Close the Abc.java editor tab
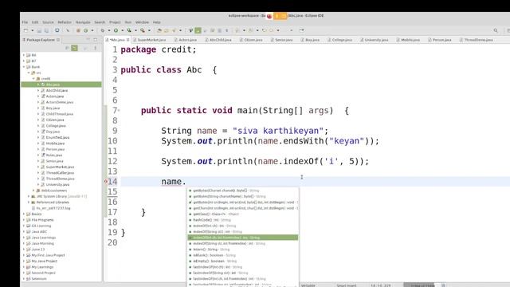Viewport: 510px width, 287px height. click(127, 40)
